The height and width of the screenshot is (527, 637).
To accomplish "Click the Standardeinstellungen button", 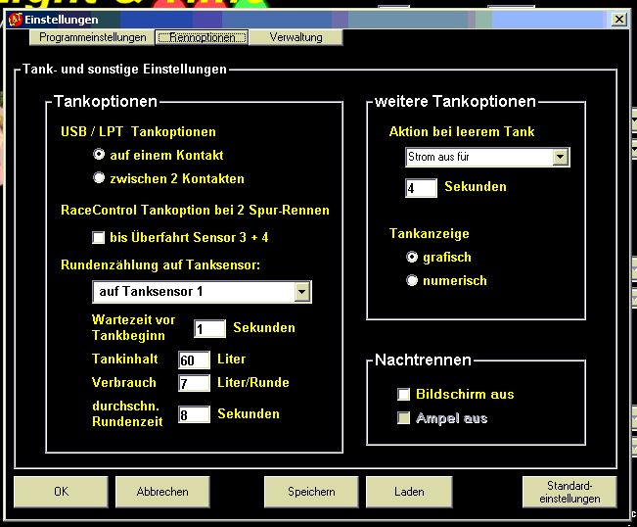I will [x=569, y=492].
